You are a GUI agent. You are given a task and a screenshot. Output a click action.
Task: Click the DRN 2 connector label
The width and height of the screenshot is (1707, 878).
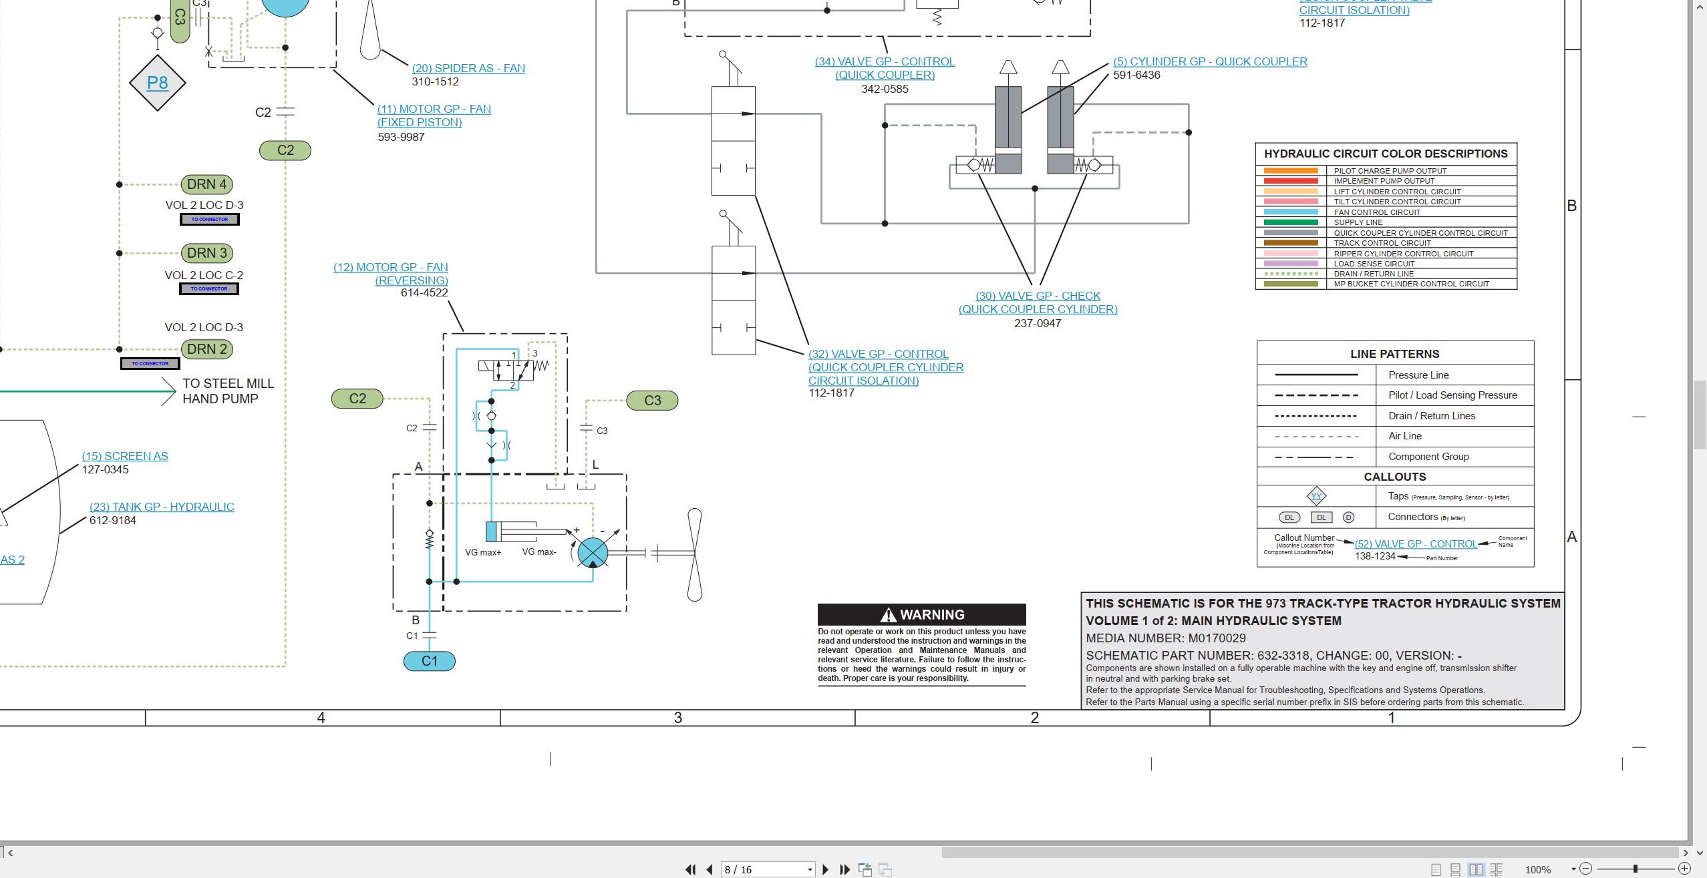[207, 349]
